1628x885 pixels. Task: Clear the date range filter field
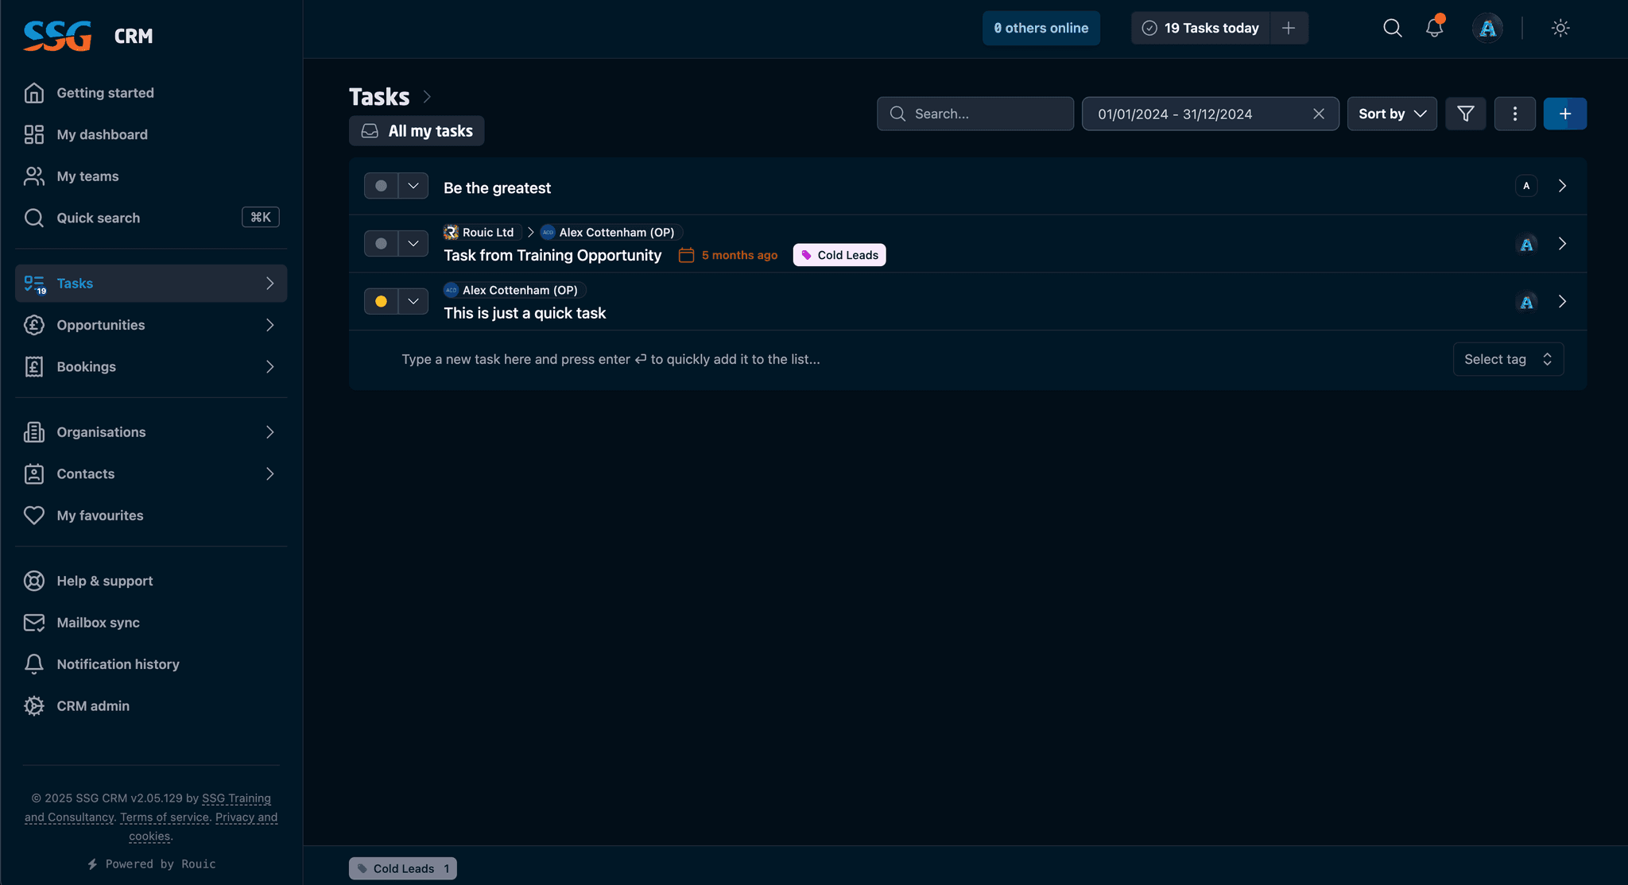[1318, 114]
